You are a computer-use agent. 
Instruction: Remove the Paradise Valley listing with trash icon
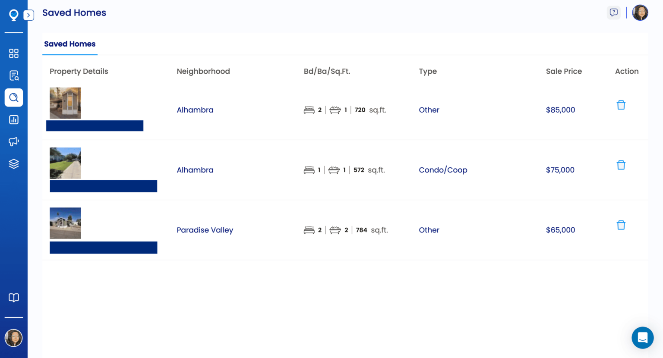point(621,225)
